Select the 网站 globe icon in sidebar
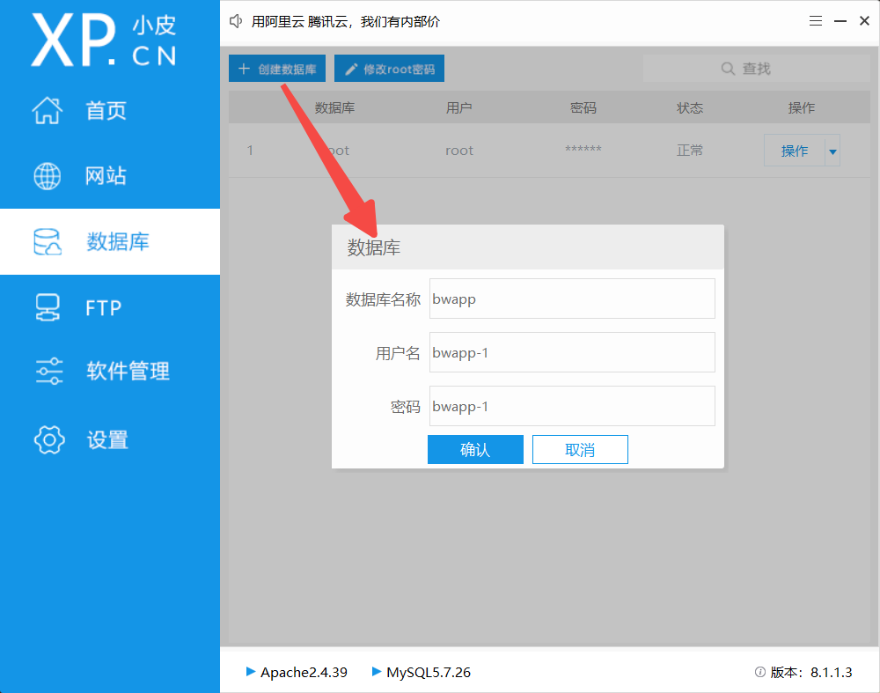880x693 pixels. click(x=46, y=175)
